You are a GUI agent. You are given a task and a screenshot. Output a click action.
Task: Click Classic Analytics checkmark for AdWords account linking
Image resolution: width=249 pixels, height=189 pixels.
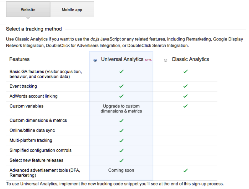coord(185,96)
